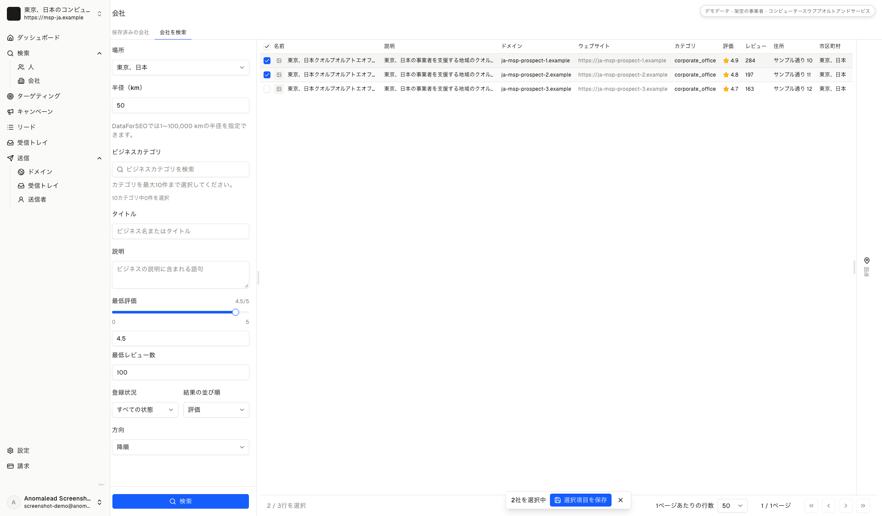This screenshot has height=516, width=882.
Task: Open 請求 credit card icon
Action: click(x=10, y=466)
